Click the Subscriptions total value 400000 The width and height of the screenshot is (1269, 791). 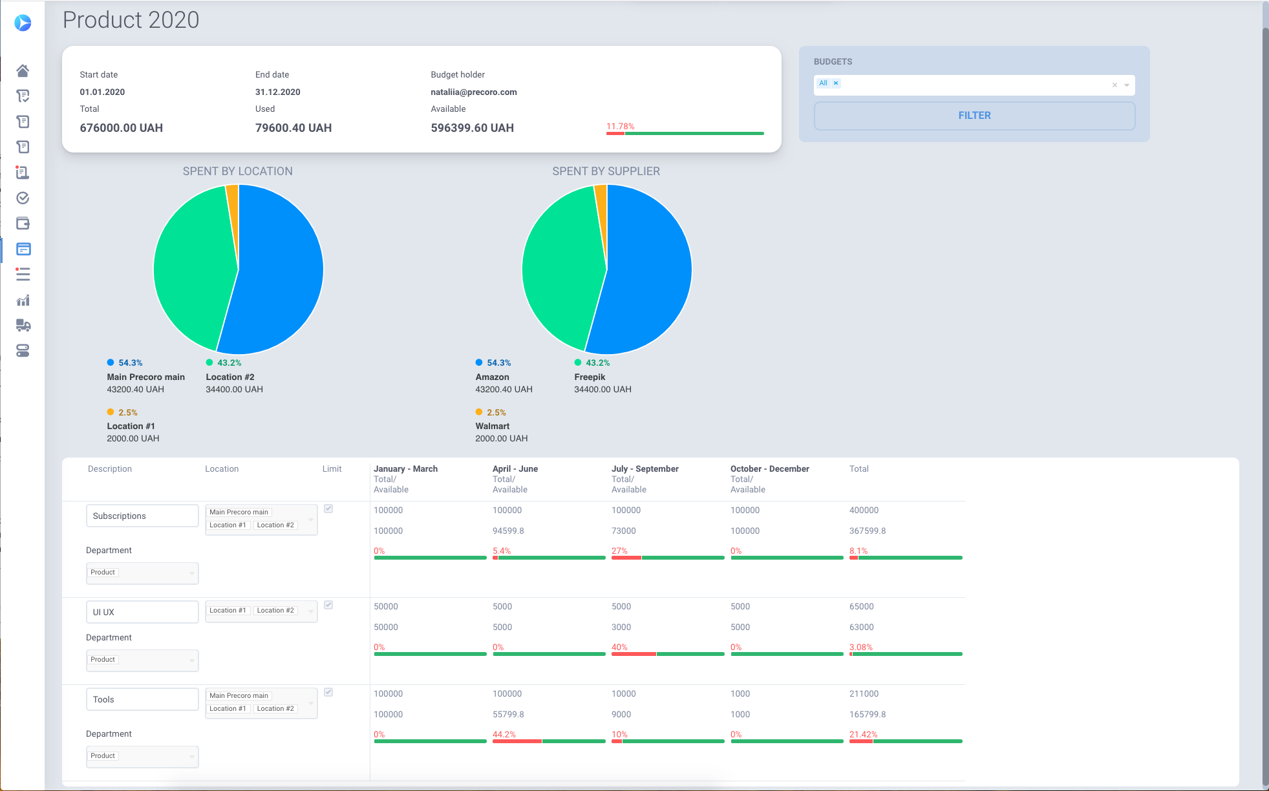864,510
